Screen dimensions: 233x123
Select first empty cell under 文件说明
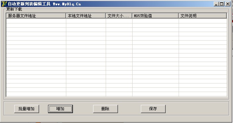point(203,21)
